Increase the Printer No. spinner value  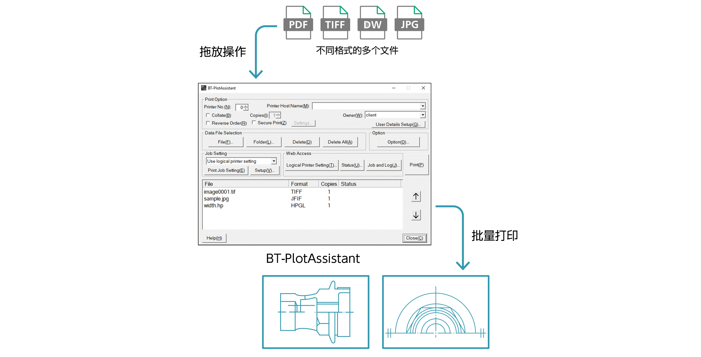pyautogui.click(x=246, y=106)
